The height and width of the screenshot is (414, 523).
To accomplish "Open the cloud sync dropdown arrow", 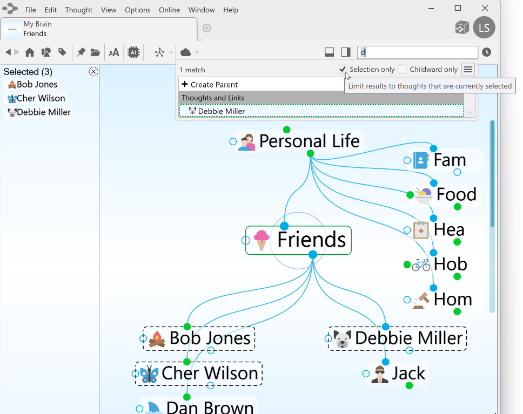I will 197,52.
